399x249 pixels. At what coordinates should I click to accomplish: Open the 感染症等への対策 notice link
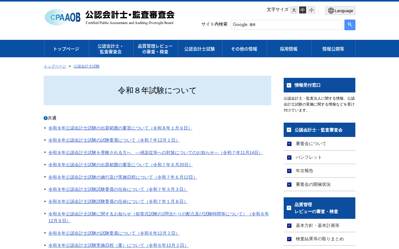click(156, 153)
